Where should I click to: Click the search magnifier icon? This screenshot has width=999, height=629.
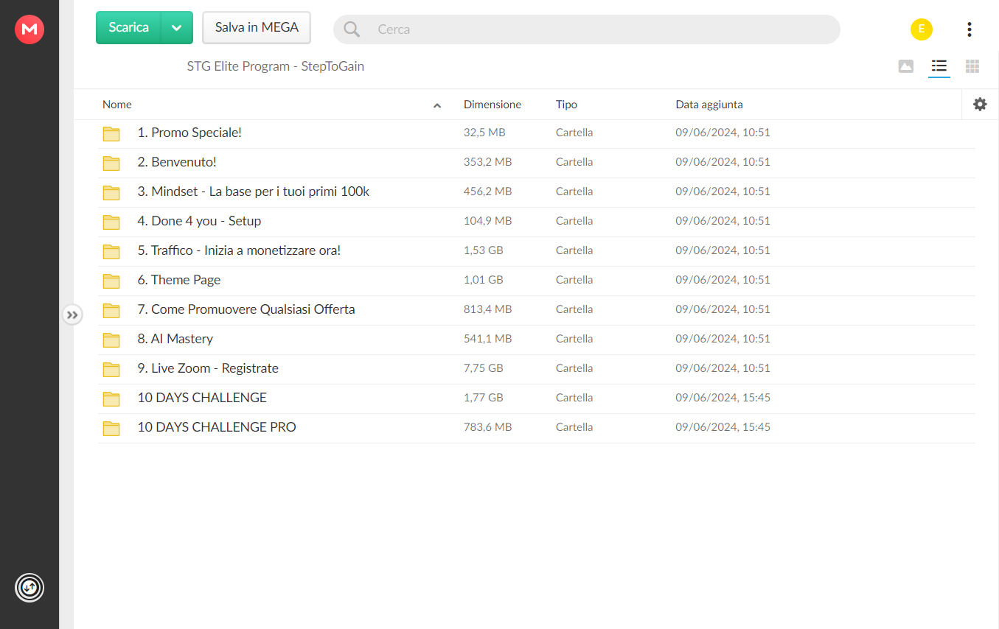(x=352, y=29)
